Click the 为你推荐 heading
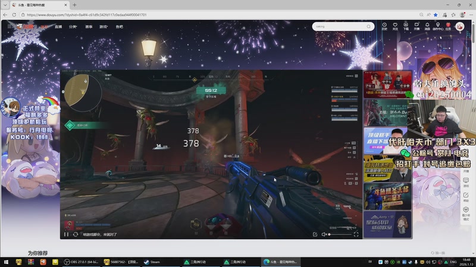 37,253
